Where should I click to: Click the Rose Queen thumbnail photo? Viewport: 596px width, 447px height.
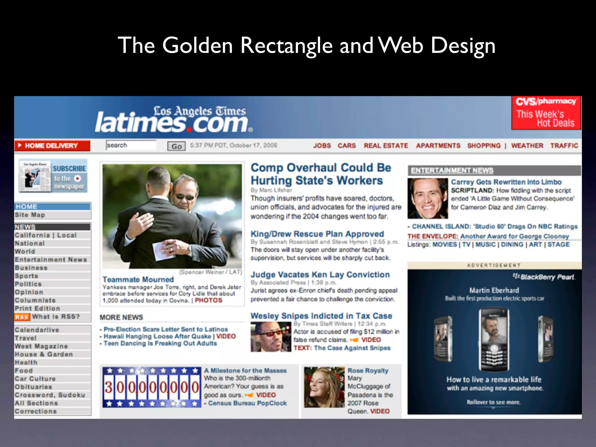pos(324,387)
